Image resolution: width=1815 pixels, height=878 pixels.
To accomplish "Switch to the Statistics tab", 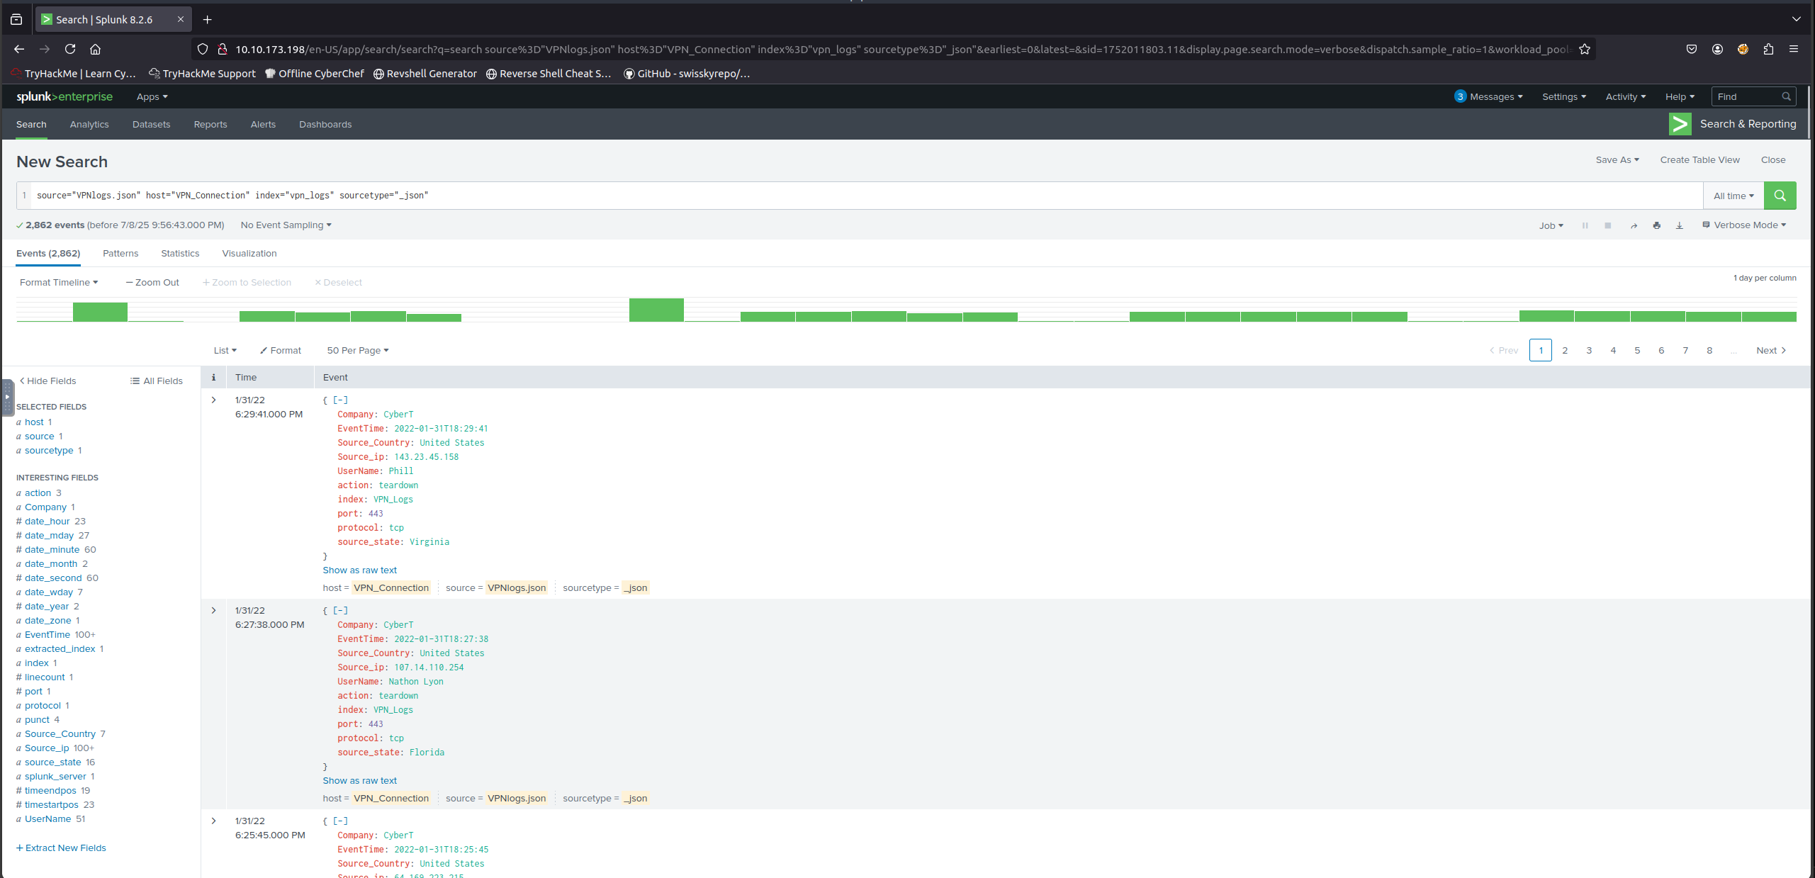I will [x=180, y=253].
